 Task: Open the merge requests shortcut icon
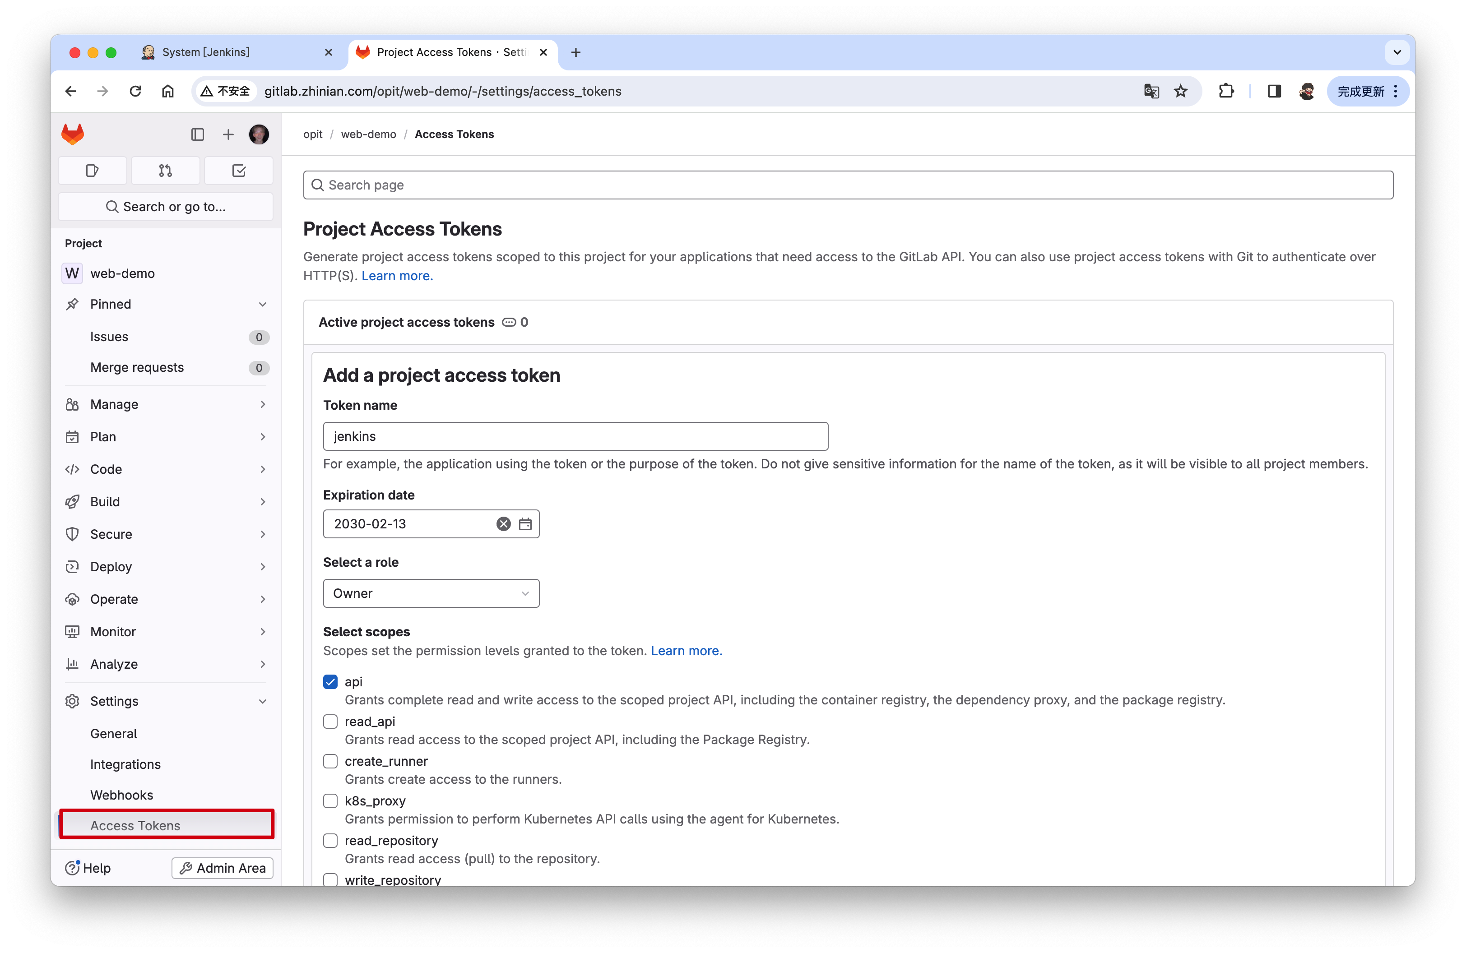coord(165,171)
